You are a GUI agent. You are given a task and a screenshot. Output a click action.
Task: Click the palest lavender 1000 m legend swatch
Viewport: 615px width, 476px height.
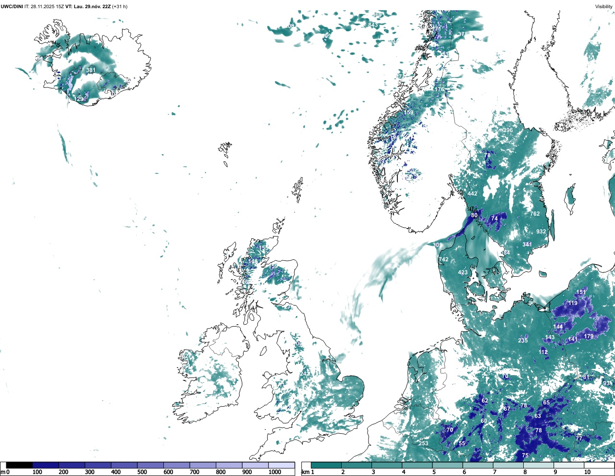point(281,465)
